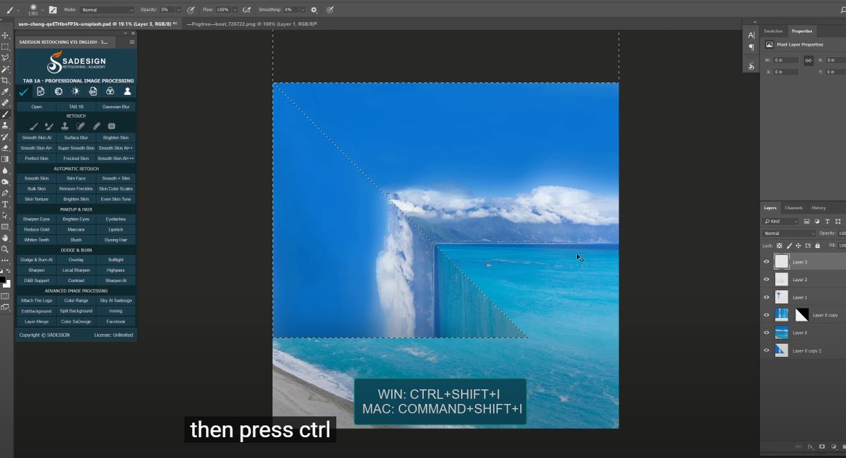This screenshot has width=846, height=458.
Task: Open the layer blend mode dropdown
Action: pyautogui.click(x=789, y=234)
